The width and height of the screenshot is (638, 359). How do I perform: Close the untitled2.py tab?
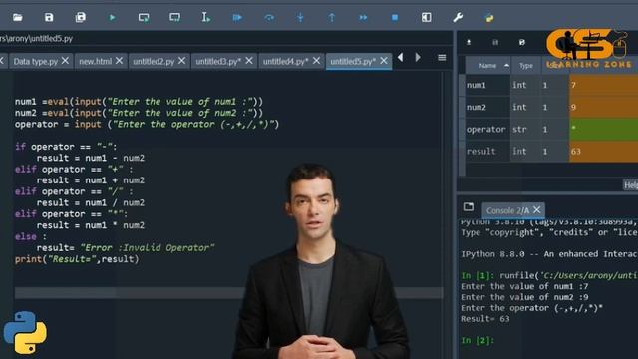tap(181, 61)
